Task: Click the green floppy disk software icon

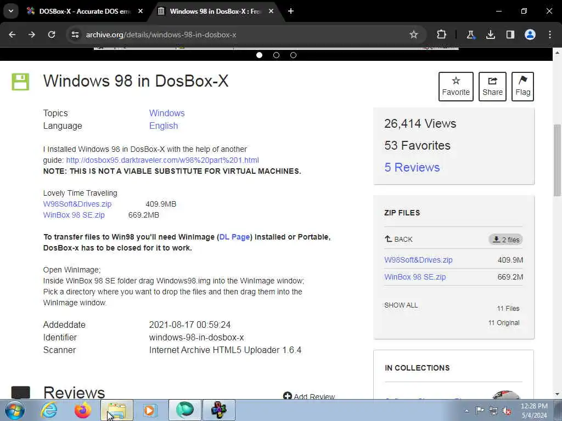Action: click(20, 82)
